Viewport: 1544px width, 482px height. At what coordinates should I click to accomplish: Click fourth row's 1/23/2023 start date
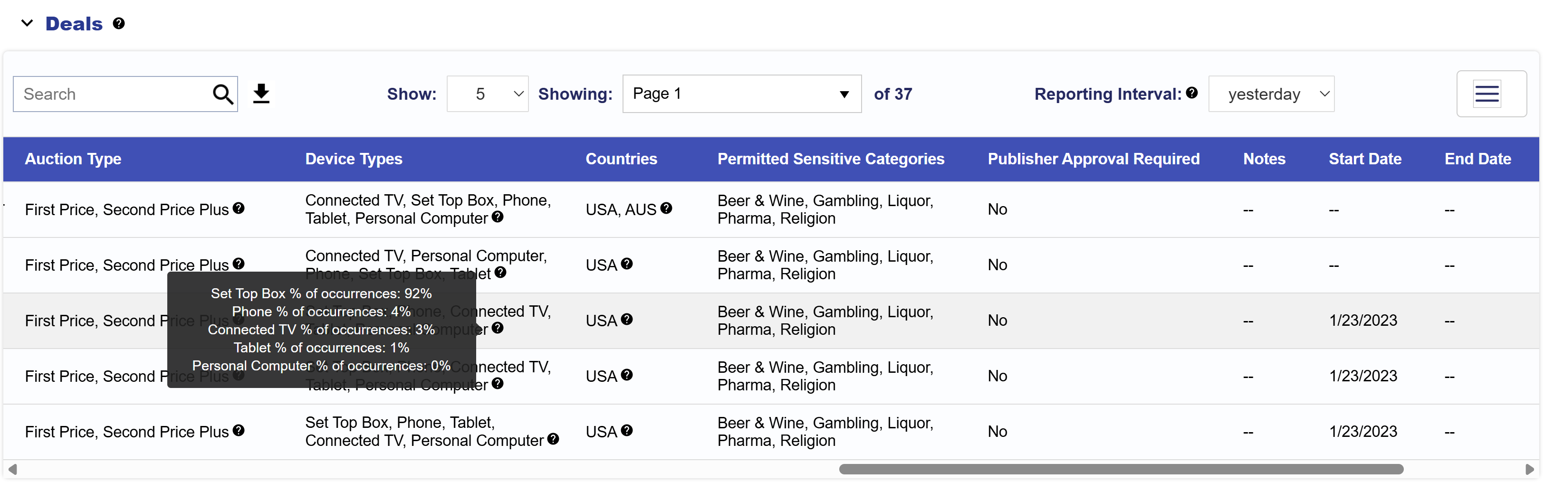(x=1363, y=376)
